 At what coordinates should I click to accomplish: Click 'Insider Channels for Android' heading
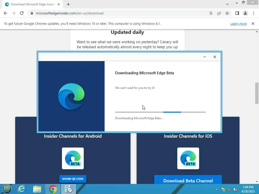73,136
